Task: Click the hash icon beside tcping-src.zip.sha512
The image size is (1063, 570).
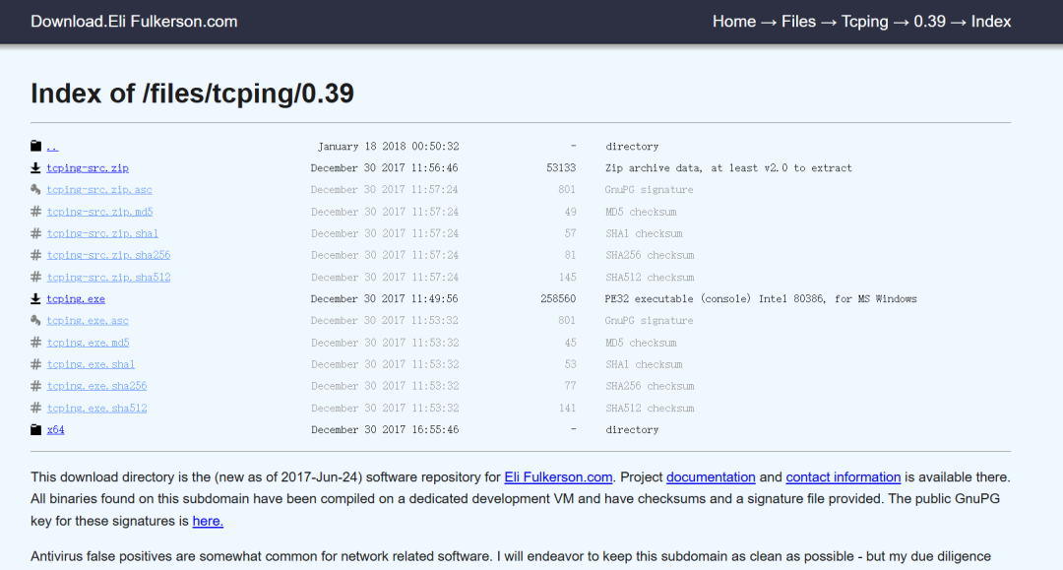Action: point(36,277)
